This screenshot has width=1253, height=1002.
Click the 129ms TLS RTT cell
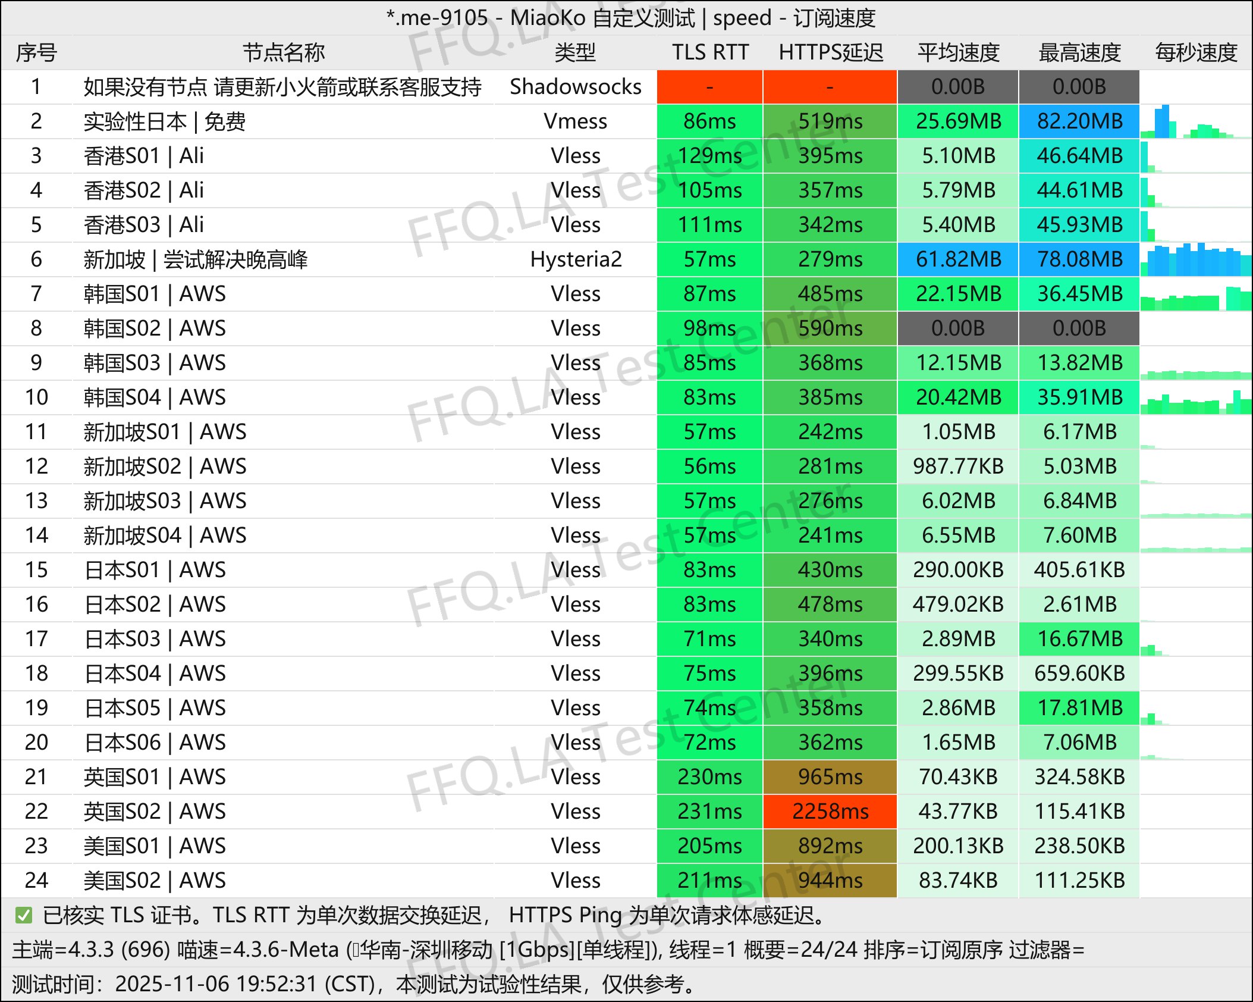[709, 156]
